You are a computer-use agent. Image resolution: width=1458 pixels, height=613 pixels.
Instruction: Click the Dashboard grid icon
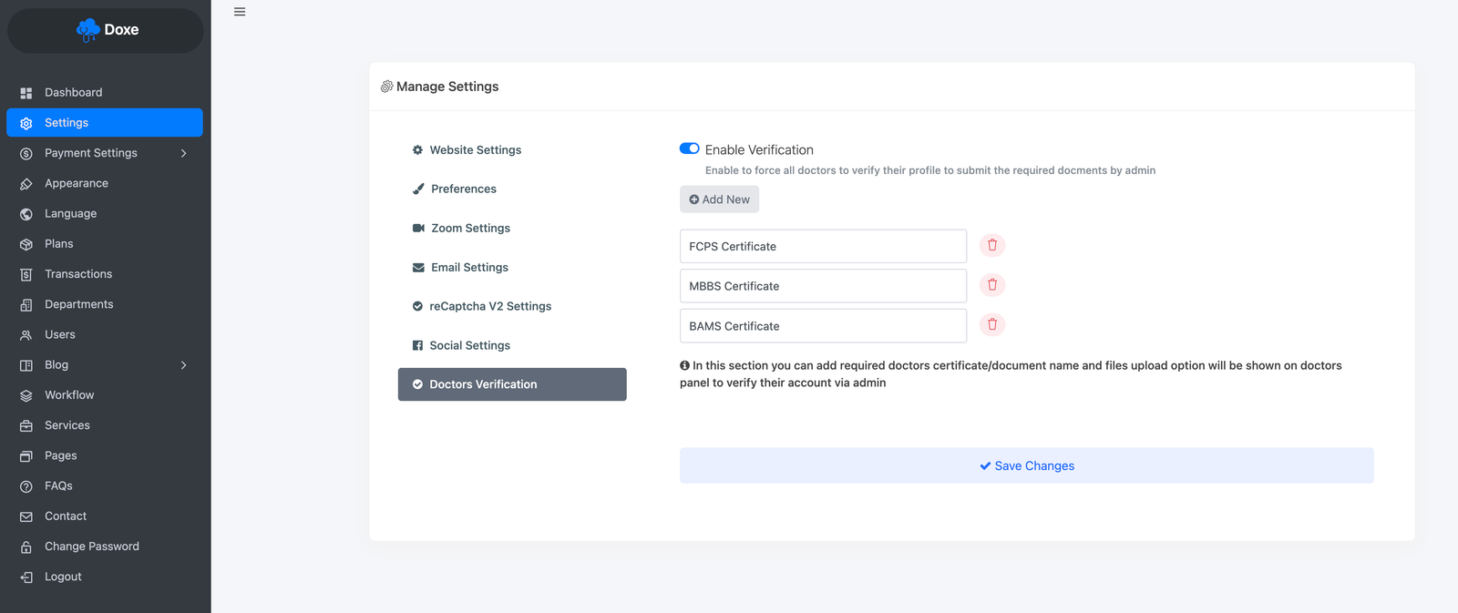26,93
